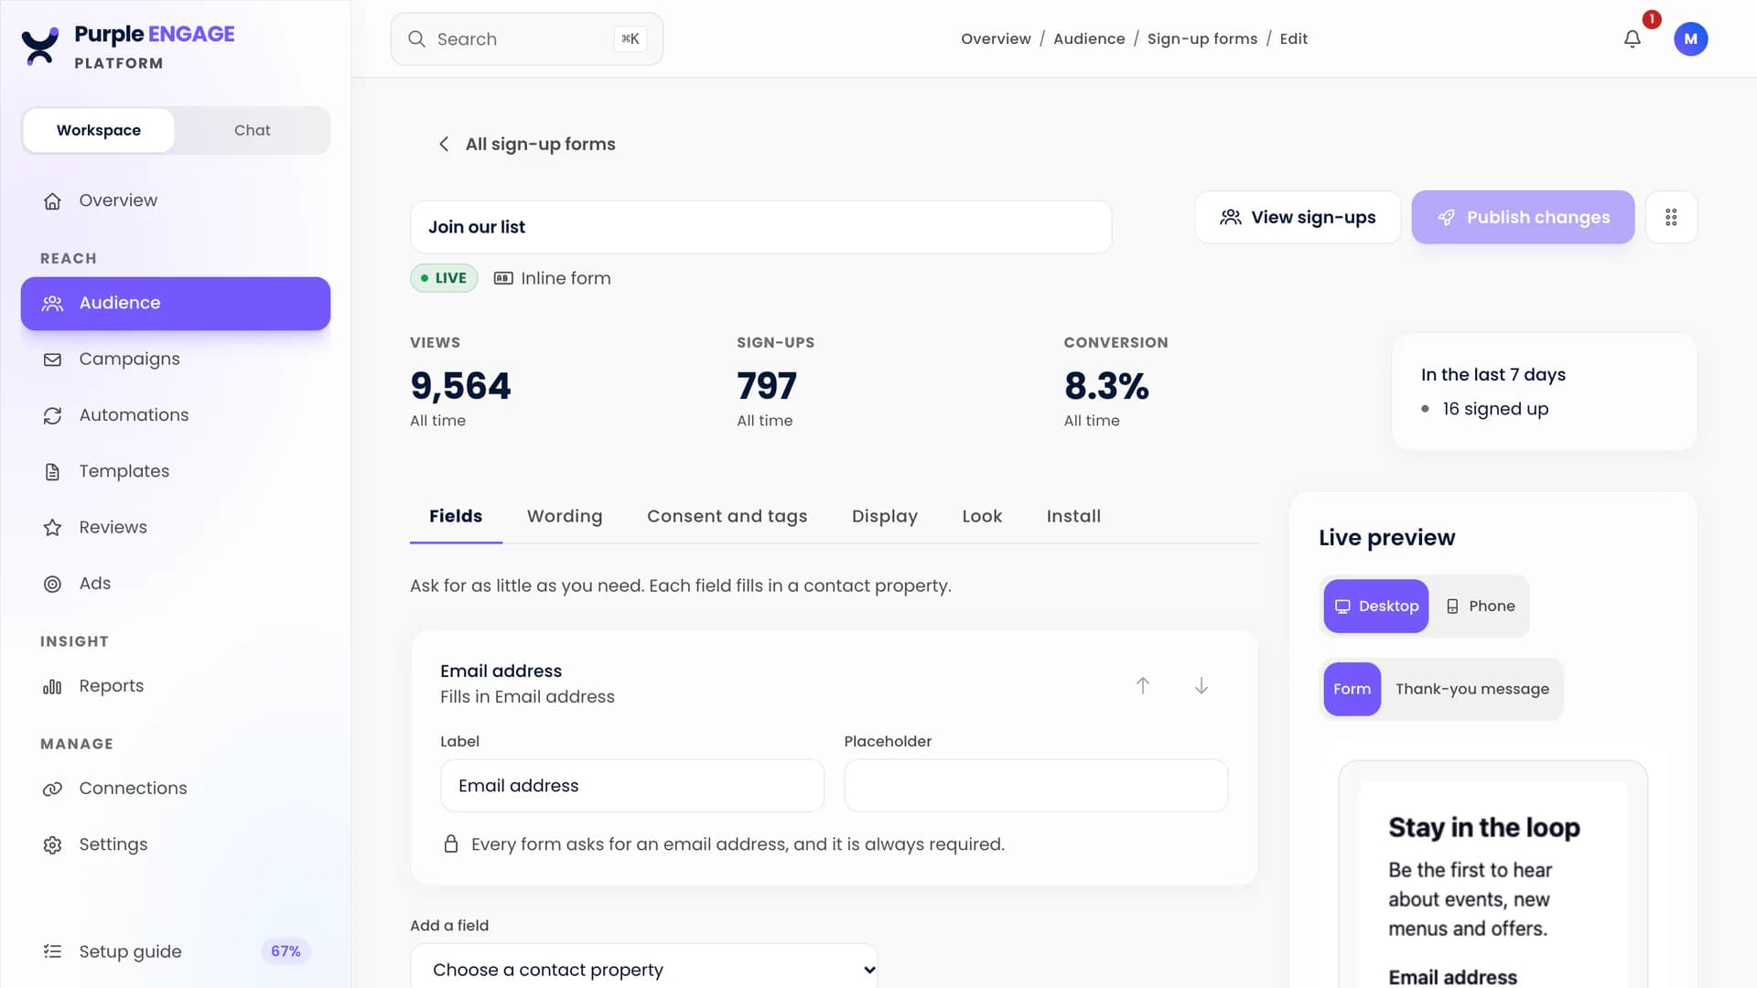Click the Stay in the loop preview heading

[1484, 827]
